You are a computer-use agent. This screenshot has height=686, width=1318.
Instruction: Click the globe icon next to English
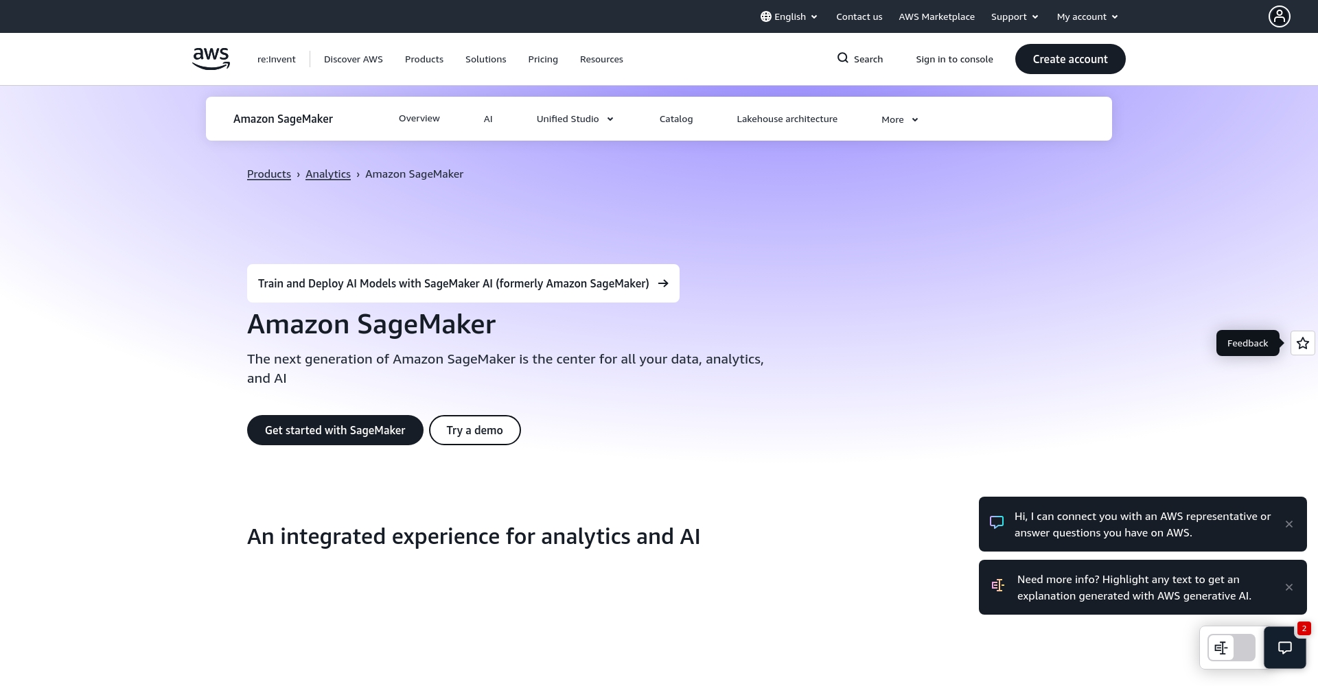click(765, 16)
